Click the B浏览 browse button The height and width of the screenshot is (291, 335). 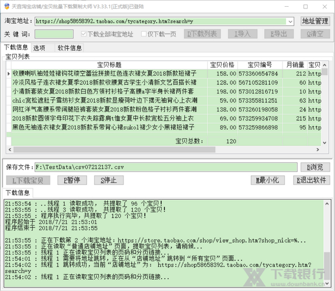(x=315, y=167)
